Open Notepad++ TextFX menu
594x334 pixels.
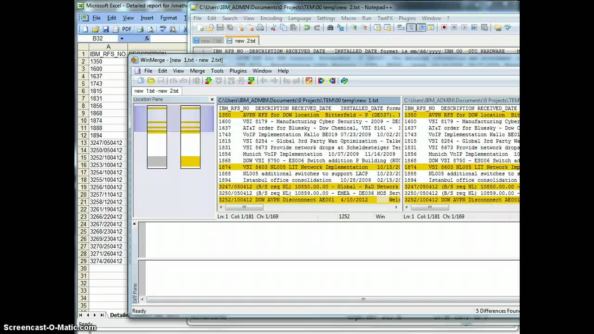point(385,18)
